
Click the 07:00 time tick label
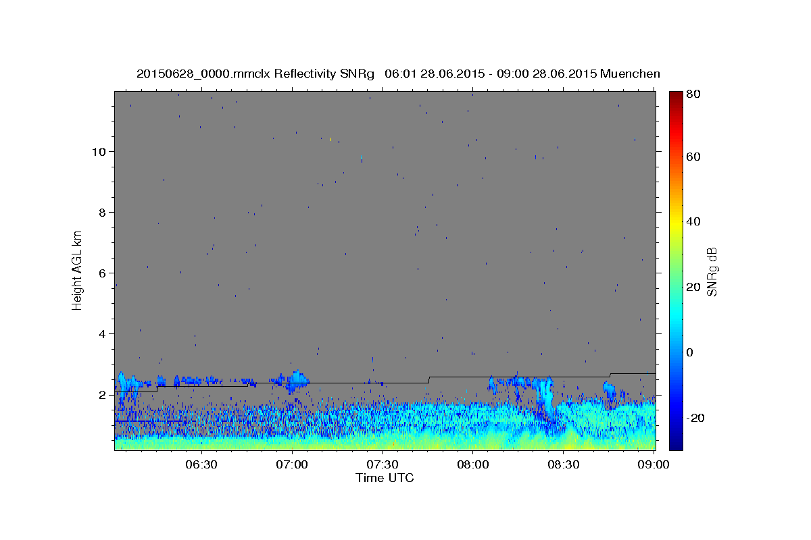[x=292, y=464]
